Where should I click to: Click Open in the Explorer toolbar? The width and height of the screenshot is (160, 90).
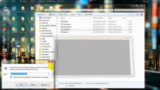pos(52,14)
